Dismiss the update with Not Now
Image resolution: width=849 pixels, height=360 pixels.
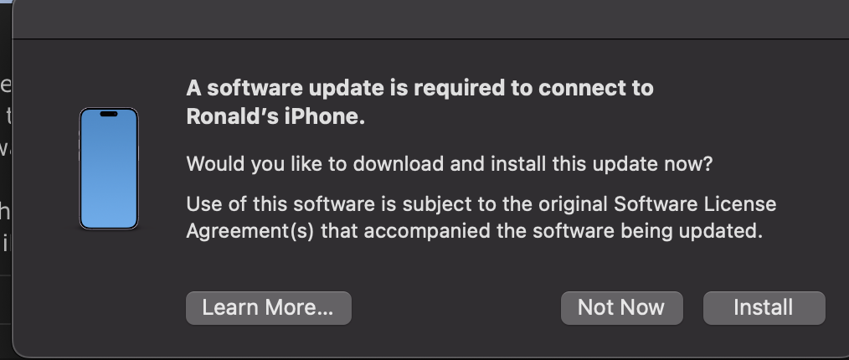pos(621,307)
